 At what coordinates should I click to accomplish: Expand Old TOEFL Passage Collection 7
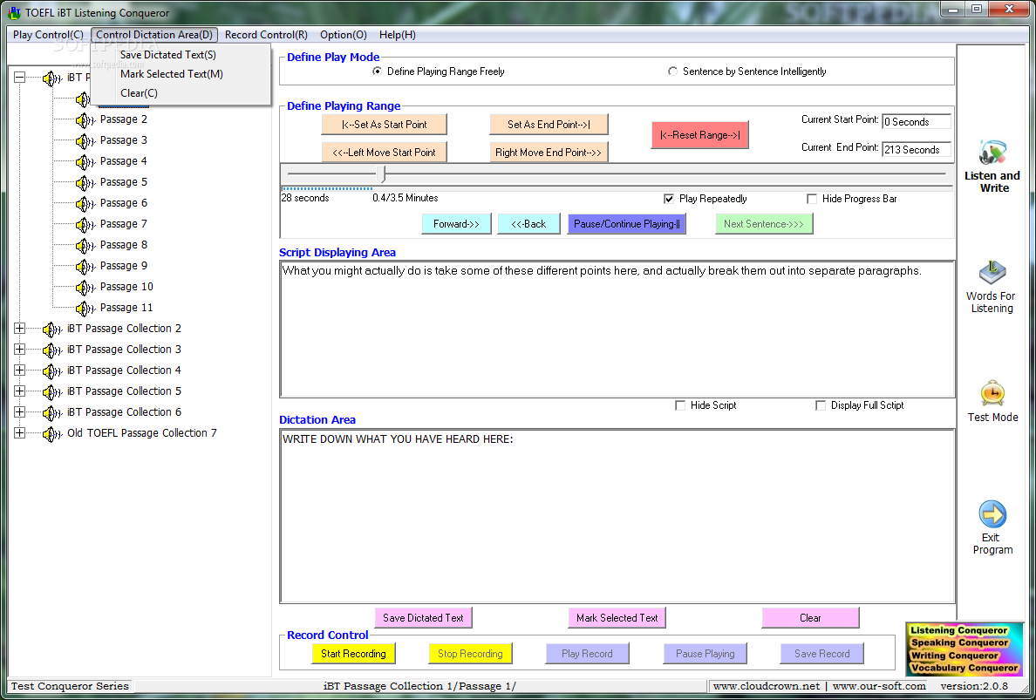tap(20, 433)
